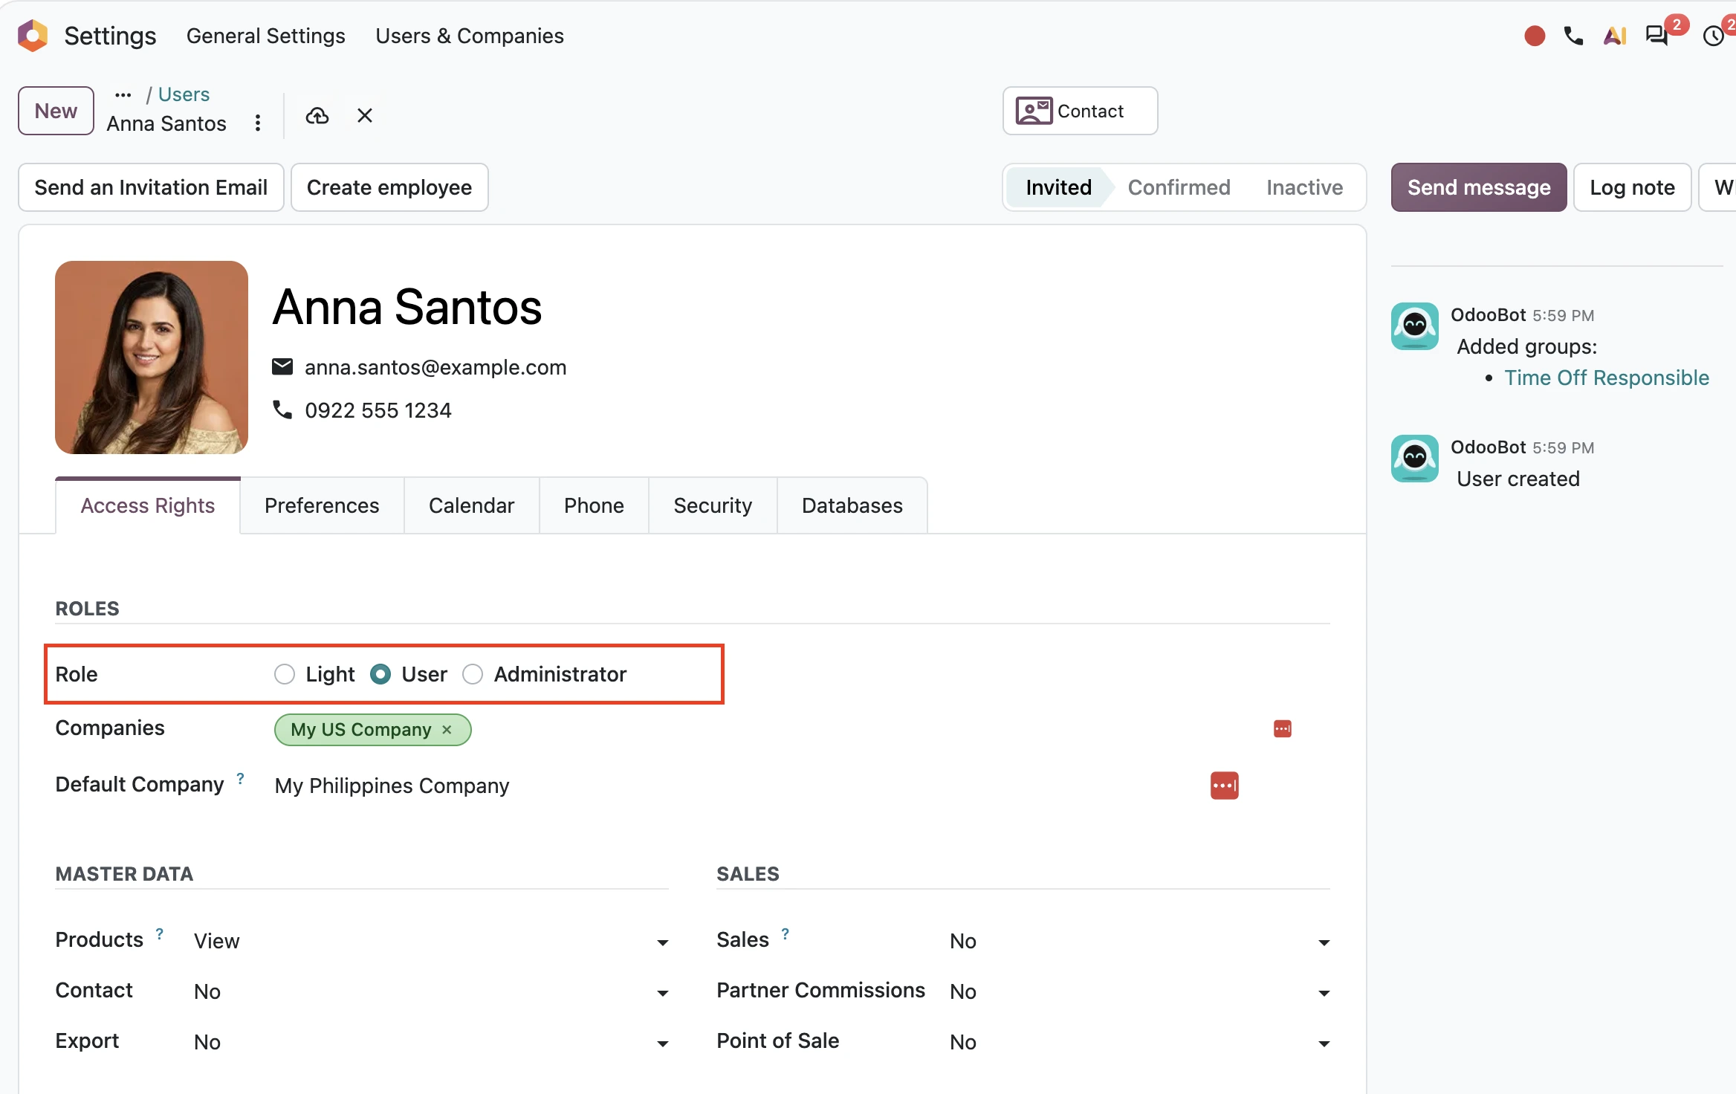Remove My US Company tag
1736x1094 pixels.
pyautogui.click(x=447, y=729)
